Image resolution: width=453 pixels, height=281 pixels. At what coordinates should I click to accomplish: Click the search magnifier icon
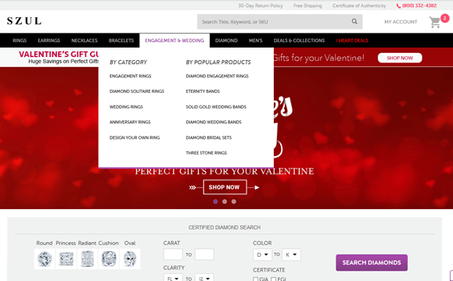point(354,21)
